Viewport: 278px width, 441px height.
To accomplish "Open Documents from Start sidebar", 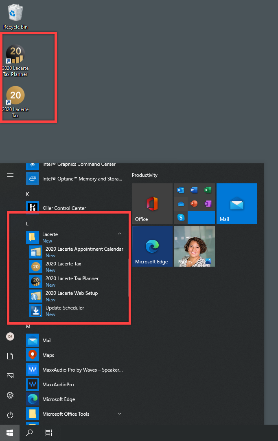I will coord(10,356).
